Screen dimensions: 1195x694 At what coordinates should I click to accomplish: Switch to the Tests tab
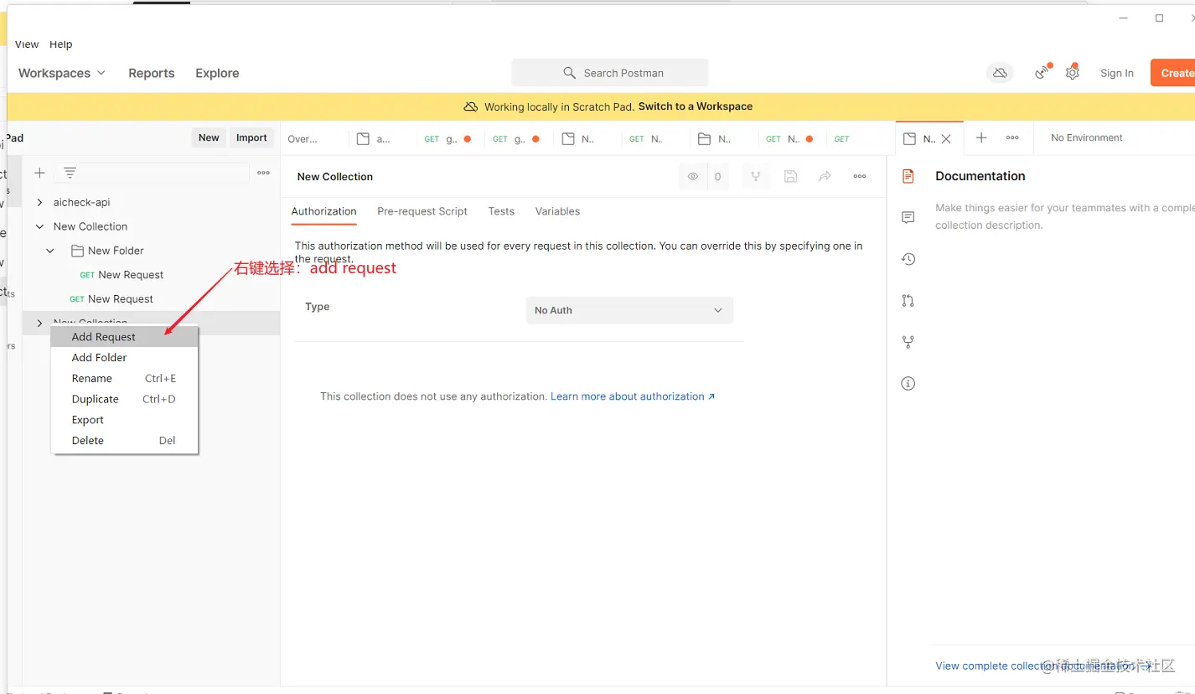tap(501, 211)
